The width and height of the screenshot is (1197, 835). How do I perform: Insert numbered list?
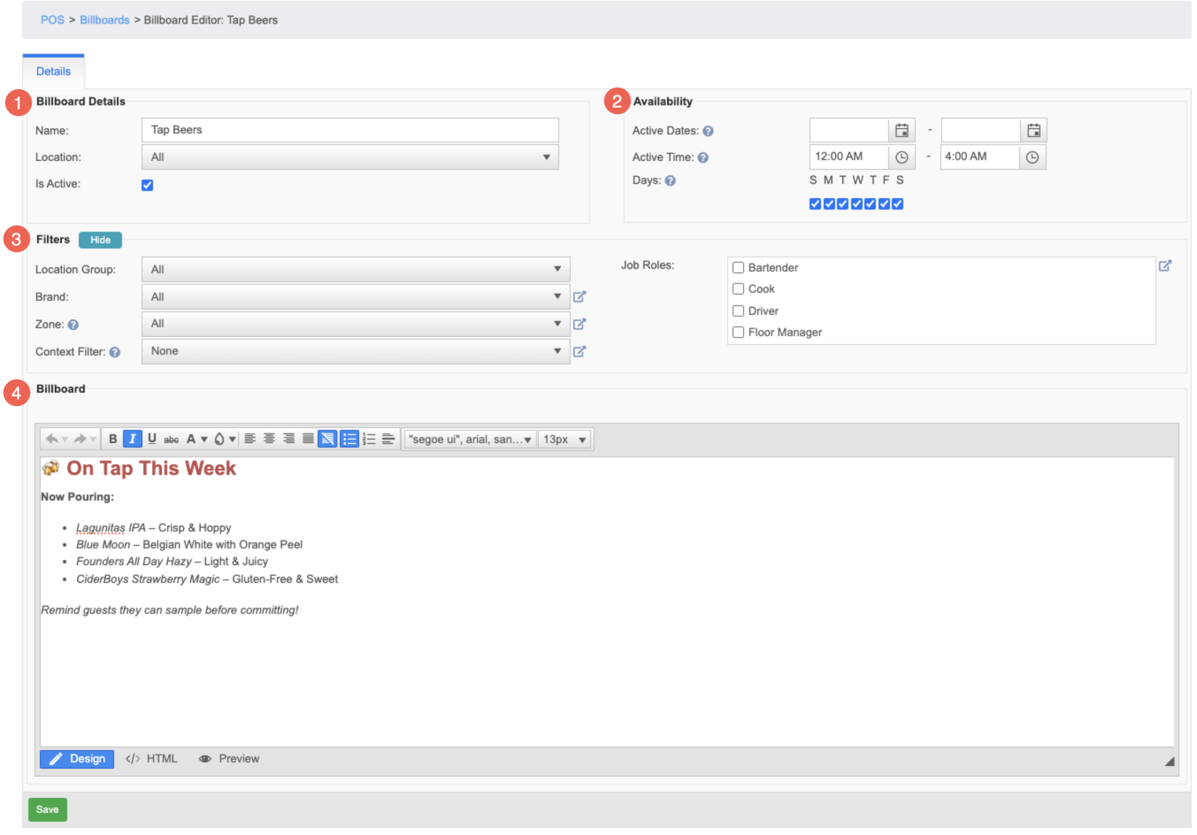(369, 440)
